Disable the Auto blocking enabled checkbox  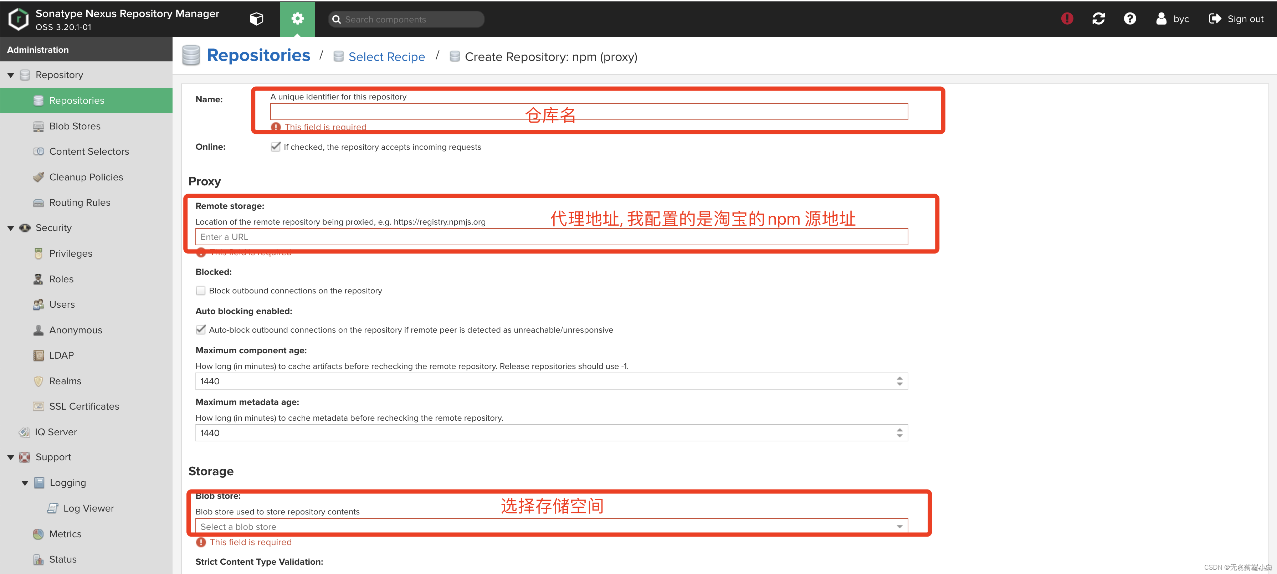pyautogui.click(x=201, y=330)
